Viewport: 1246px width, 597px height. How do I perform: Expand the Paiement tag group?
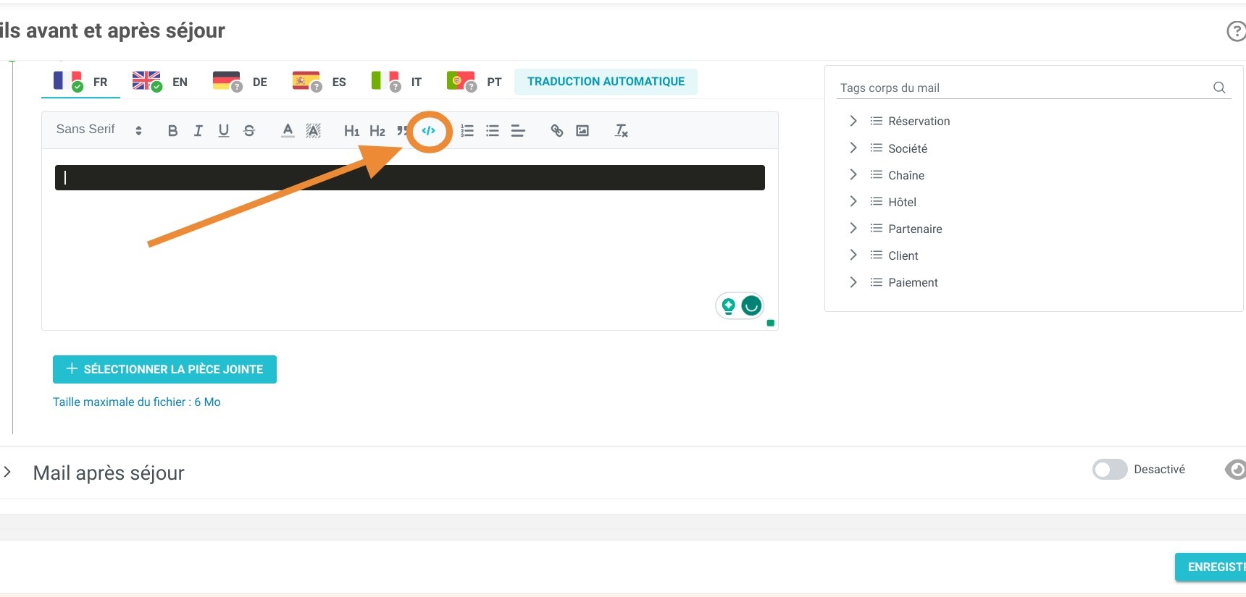click(x=853, y=282)
